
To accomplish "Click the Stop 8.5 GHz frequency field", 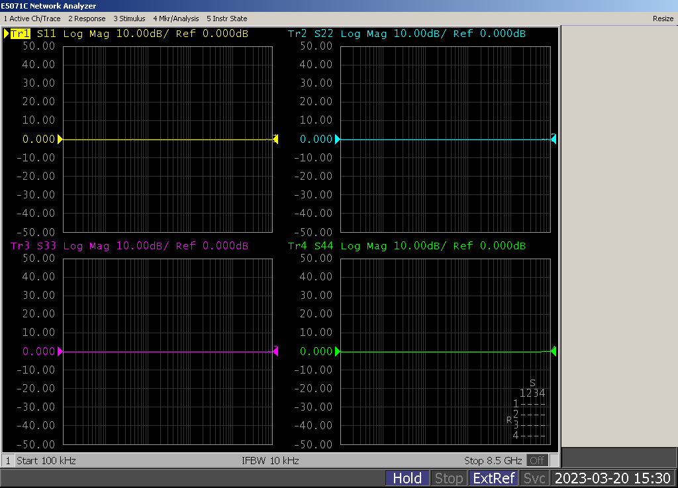I will 493,460.
